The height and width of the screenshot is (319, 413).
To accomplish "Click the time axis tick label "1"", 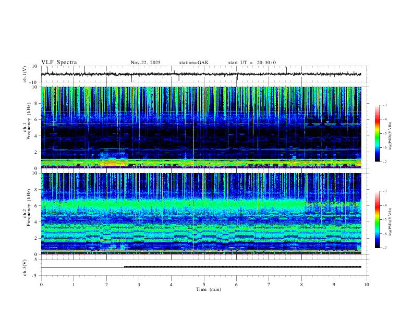I will click(x=74, y=285).
